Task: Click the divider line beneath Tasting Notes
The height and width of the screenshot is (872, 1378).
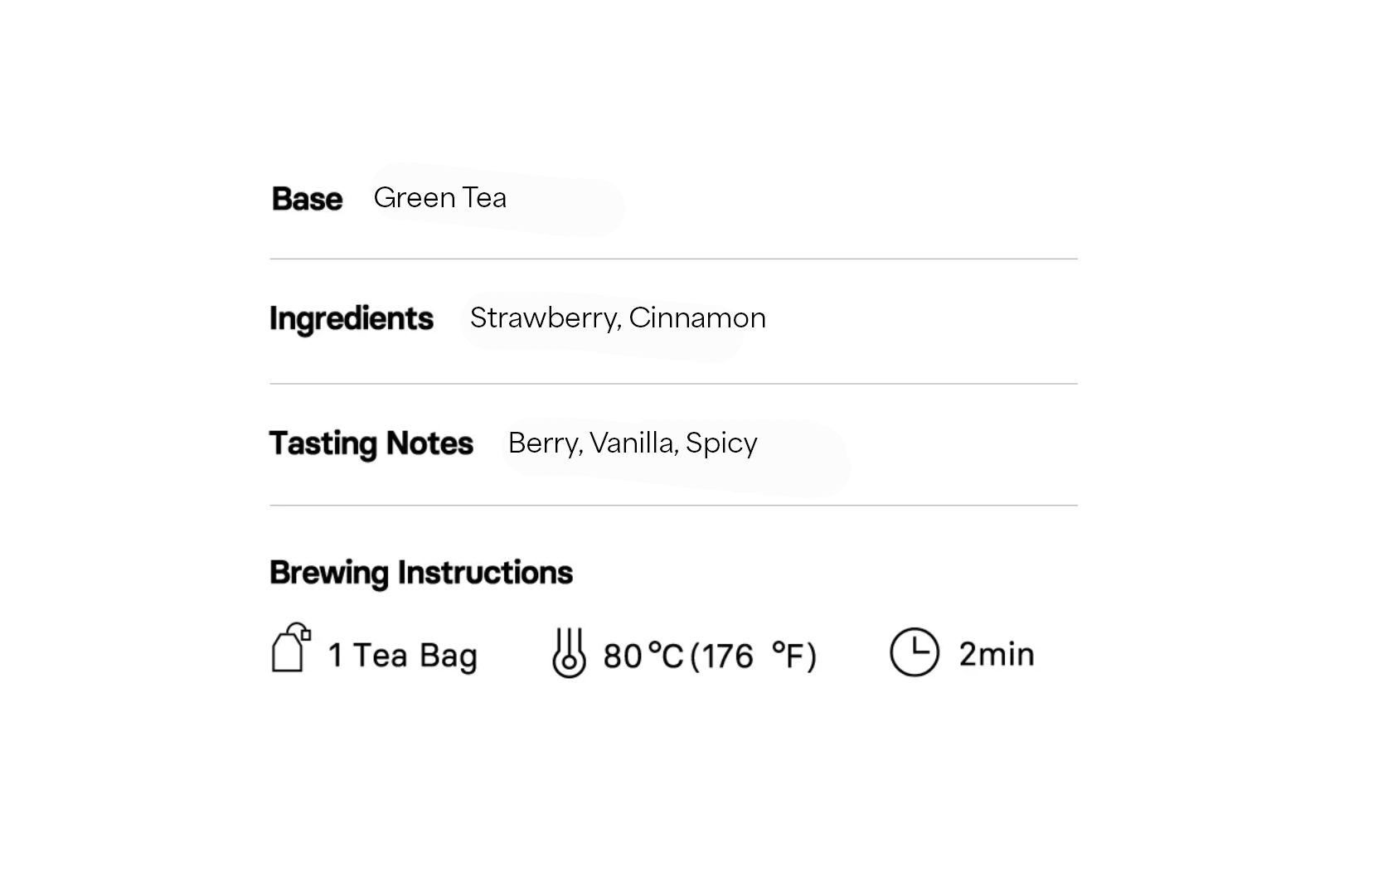Action: point(673,505)
